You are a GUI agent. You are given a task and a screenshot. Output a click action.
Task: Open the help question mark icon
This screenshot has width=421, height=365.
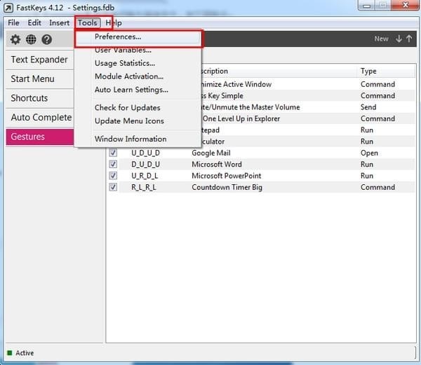pyautogui.click(x=47, y=40)
